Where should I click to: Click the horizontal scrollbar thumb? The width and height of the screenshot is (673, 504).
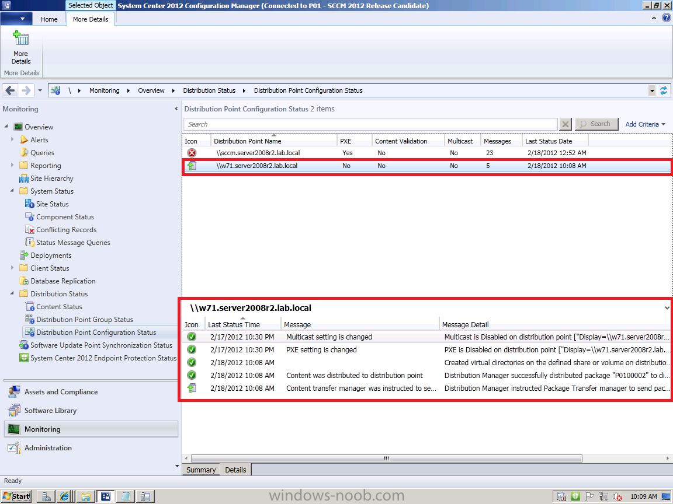pos(386,458)
